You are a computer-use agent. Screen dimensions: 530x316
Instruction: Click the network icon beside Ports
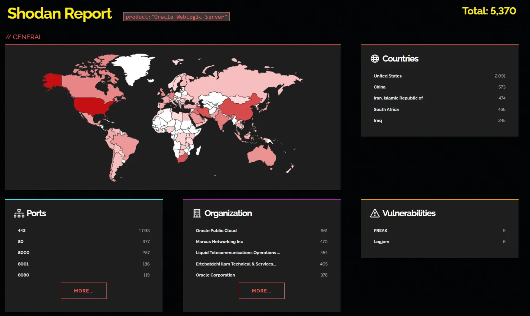pyautogui.click(x=19, y=213)
